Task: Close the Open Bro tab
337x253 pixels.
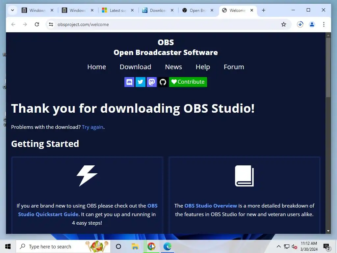Action: tap(212, 10)
